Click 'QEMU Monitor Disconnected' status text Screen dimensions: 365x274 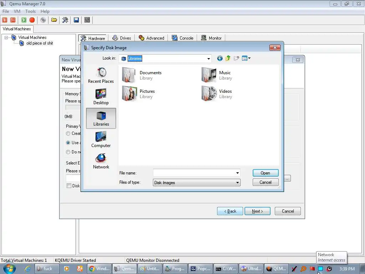coord(153,260)
